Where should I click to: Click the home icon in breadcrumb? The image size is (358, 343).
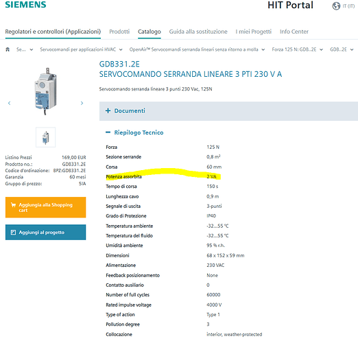(x=8, y=49)
